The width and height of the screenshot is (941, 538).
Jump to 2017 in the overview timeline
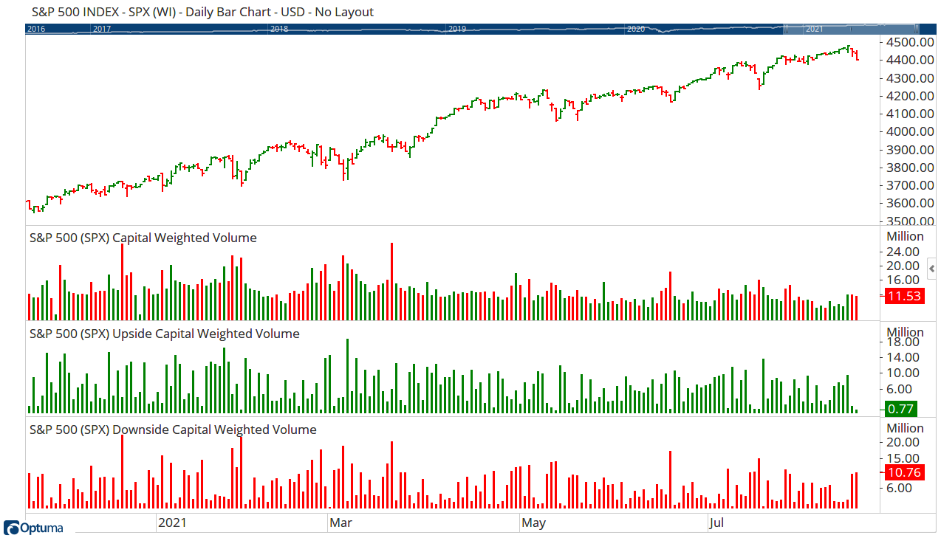102,29
